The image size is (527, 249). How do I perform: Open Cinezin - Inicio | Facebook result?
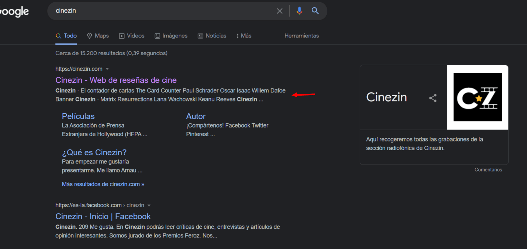[x=103, y=216]
